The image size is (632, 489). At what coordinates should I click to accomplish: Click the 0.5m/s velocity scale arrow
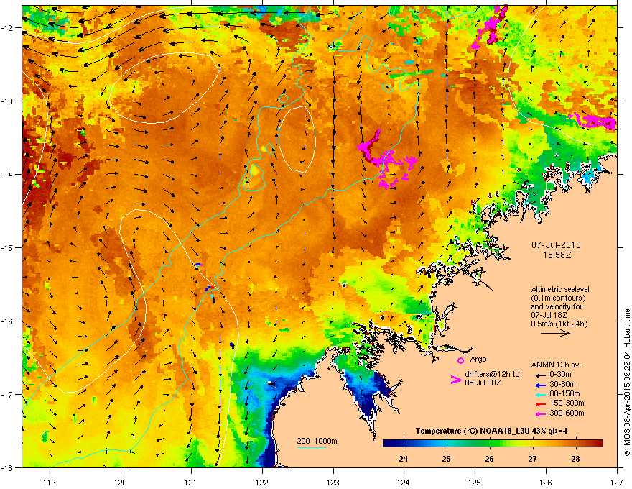(x=555, y=333)
